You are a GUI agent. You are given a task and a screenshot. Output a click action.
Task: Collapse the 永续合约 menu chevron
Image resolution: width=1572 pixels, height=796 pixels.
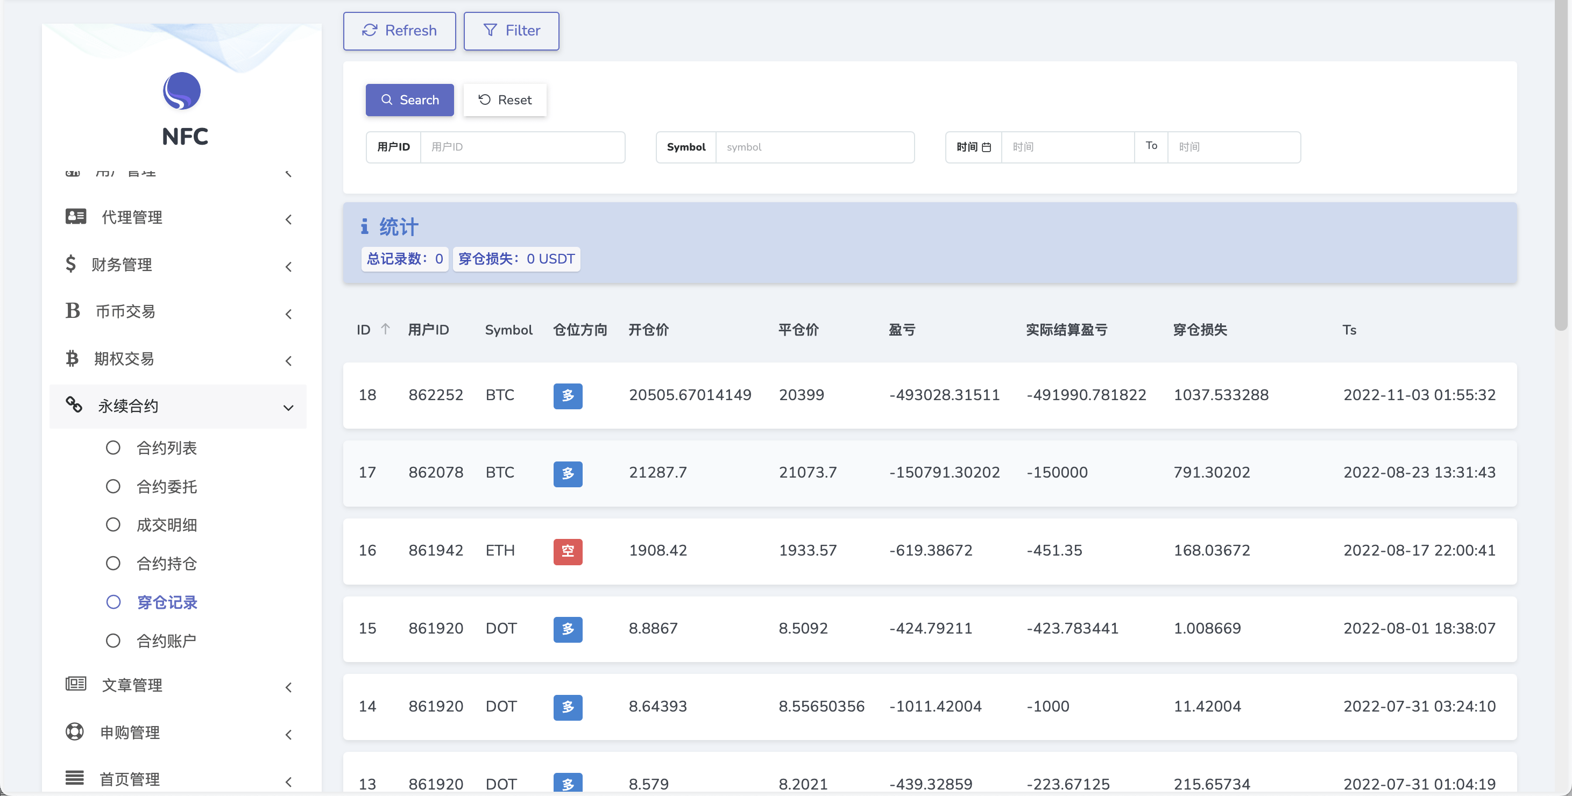(288, 408)
